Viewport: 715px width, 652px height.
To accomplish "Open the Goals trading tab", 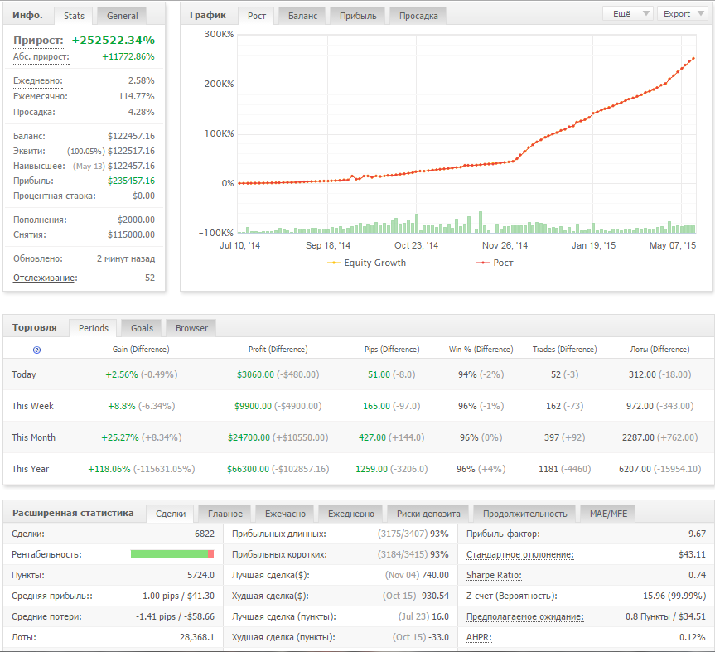I will 142,328.
